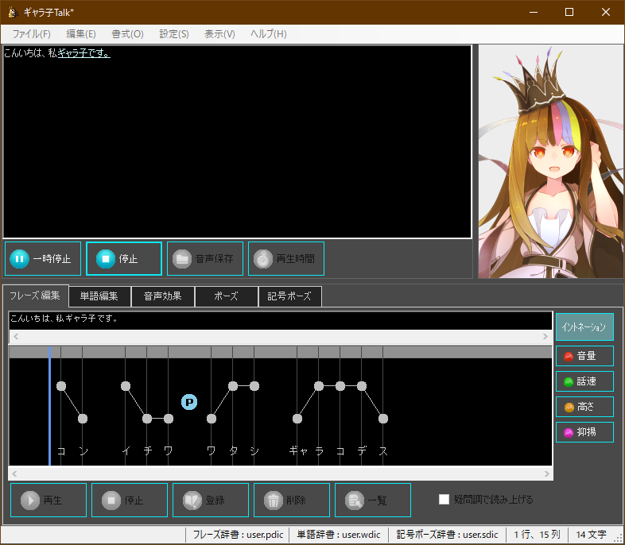This screenshot has height=545, width=625.
Task: Open the phrase list with 一覧
Action: click(x=373, y=500)
